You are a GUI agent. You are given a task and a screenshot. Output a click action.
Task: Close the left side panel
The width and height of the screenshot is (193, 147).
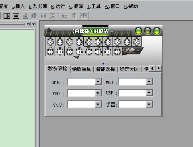pyautogui.click(x=33, y=24)
